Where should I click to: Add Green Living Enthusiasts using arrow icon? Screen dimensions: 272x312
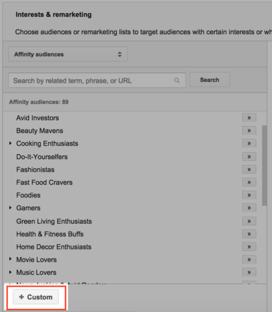pyautogui.click(x=249, y=221)
